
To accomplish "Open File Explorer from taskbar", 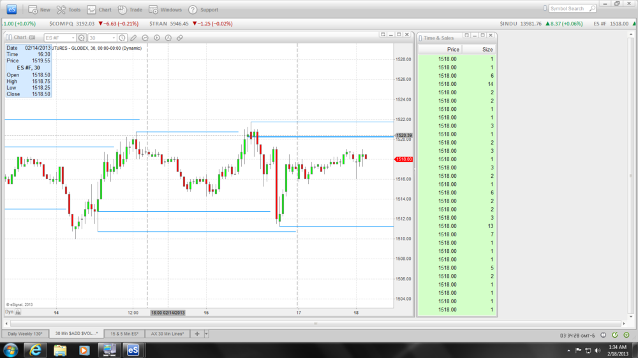I will [60, 350].
